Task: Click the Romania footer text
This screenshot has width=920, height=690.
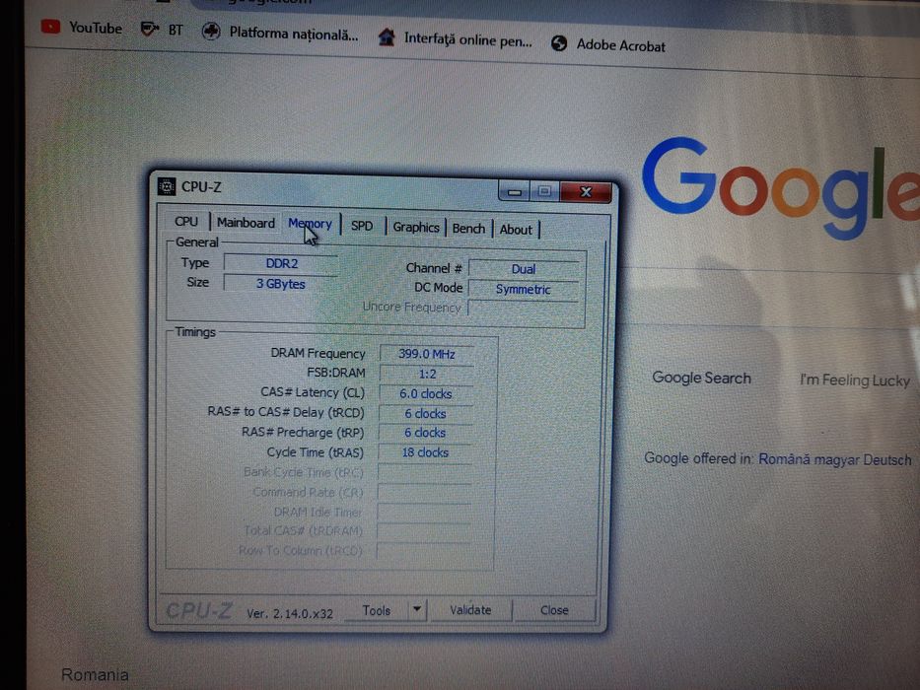Action: 95,675
